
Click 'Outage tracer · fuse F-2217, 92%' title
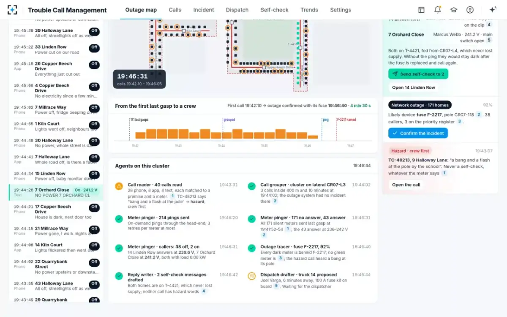[x=295, y=247]
